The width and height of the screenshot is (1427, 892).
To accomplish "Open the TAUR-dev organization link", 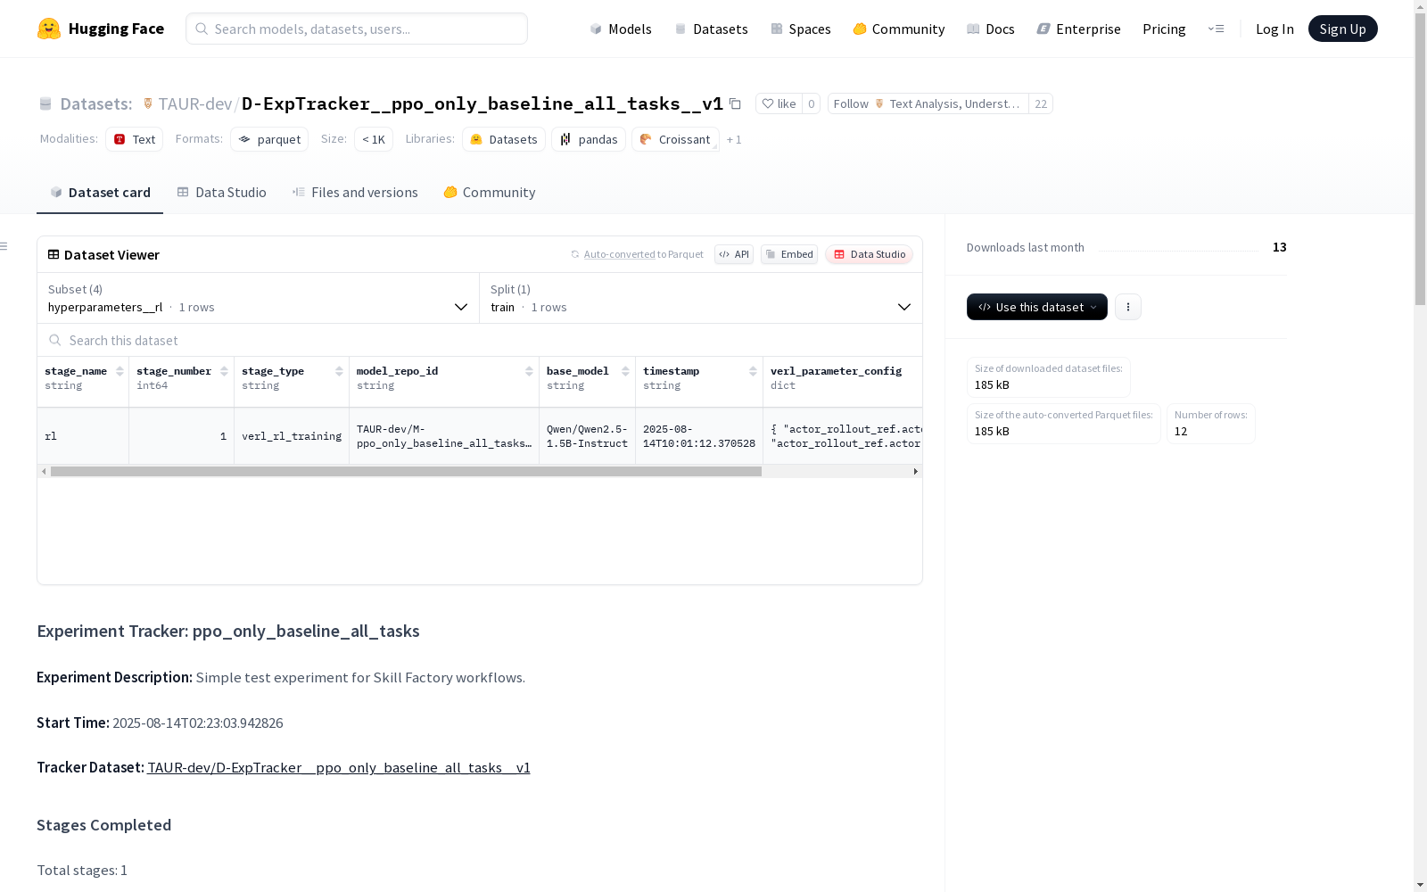I will point(195,103).
